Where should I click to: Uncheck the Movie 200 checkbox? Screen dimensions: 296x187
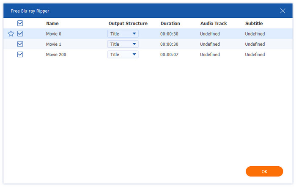(20, 54)
